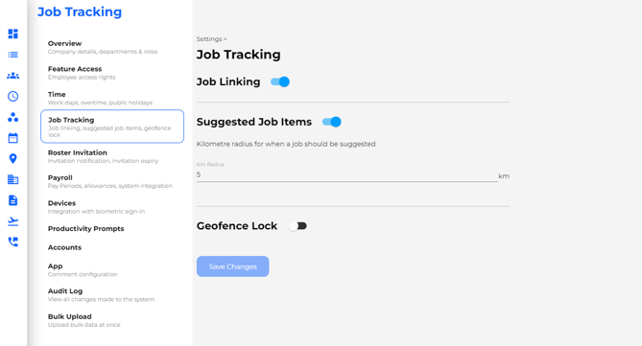Select the clock icon in left sidebar
Image resolution: width=642 pixels, height=346 pixels.
point(13,96)
